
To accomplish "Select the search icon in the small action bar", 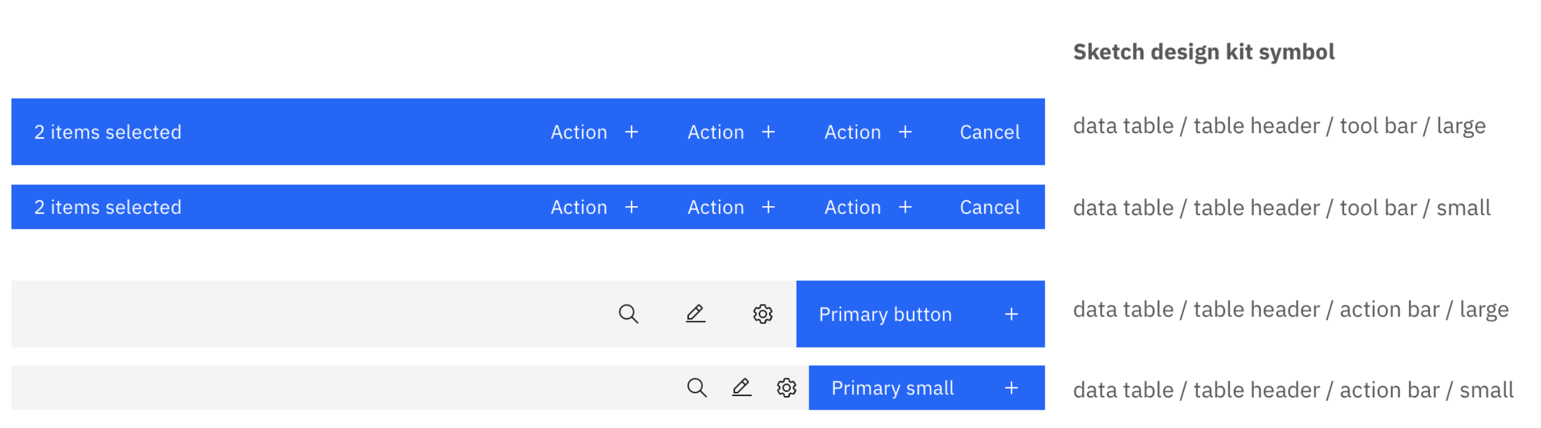I will (697, 388).
